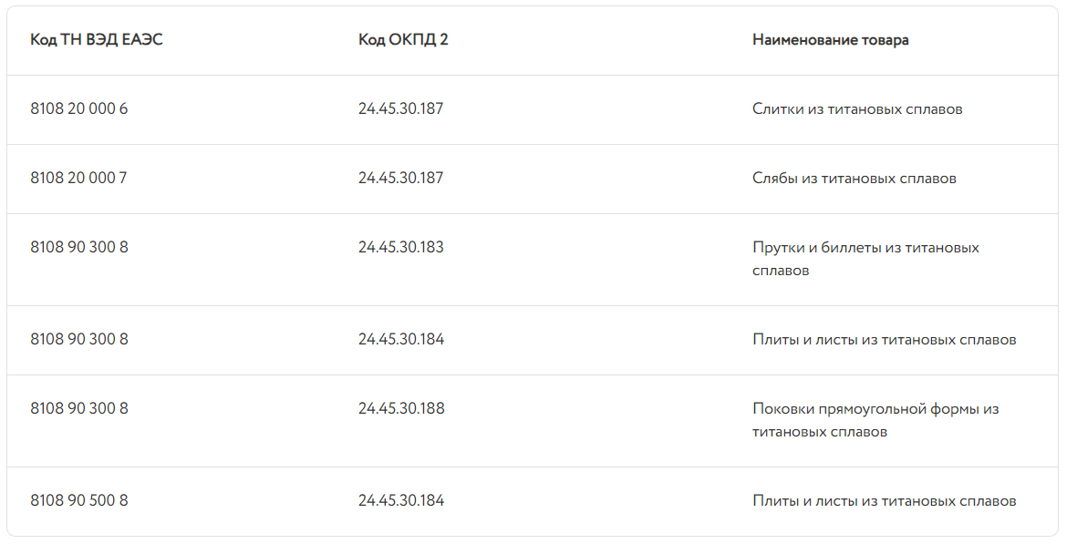
Task: Click OKPD code in the "Слитки" row
Action: (x=401, y=109)
